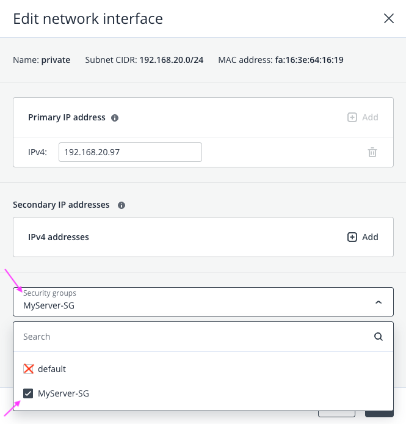Click the Add plus icon for Primary IP
Screen dimensions: 406x424
click(352, 117)
